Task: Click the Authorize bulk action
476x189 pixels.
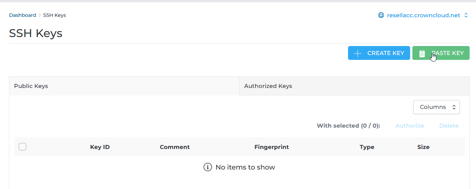Action: 409,126
